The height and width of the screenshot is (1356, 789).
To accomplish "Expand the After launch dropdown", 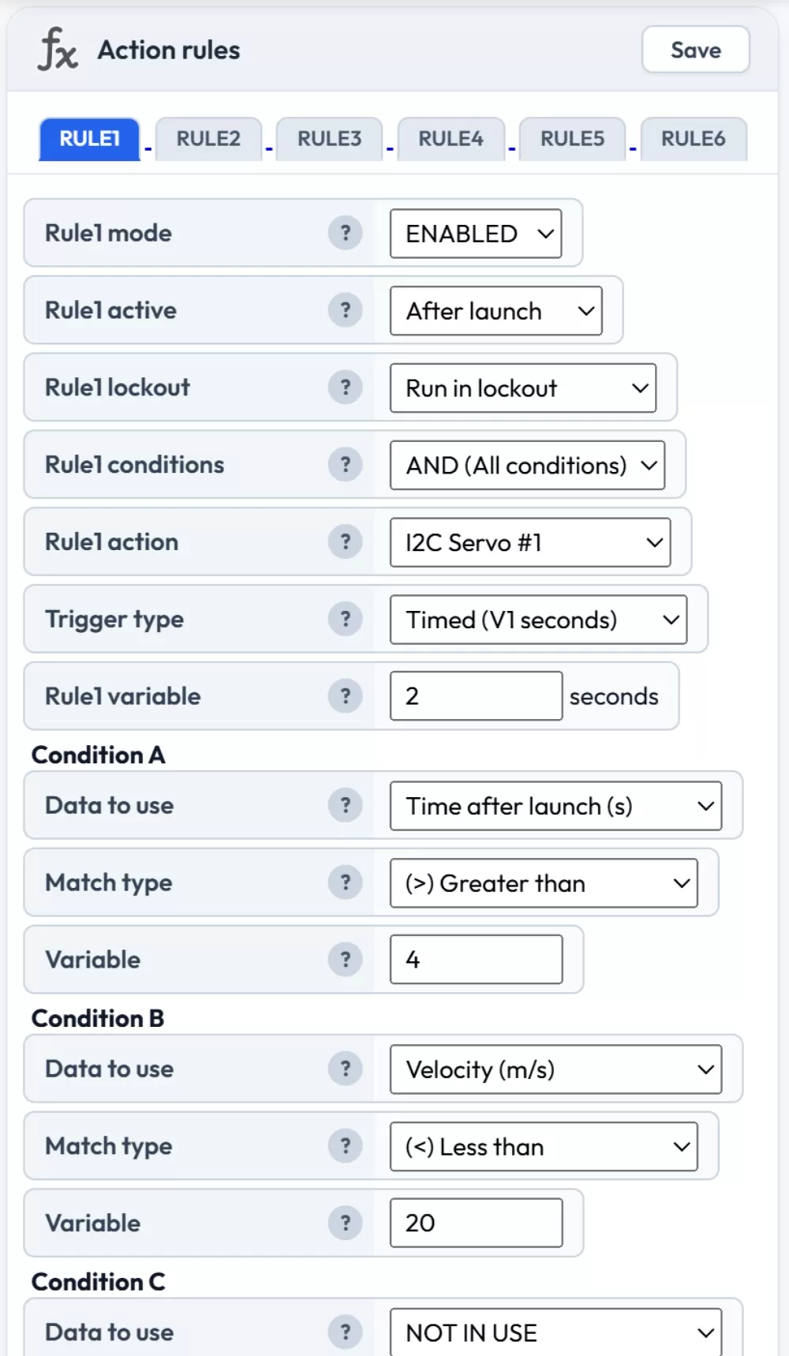I will (495, 311).
